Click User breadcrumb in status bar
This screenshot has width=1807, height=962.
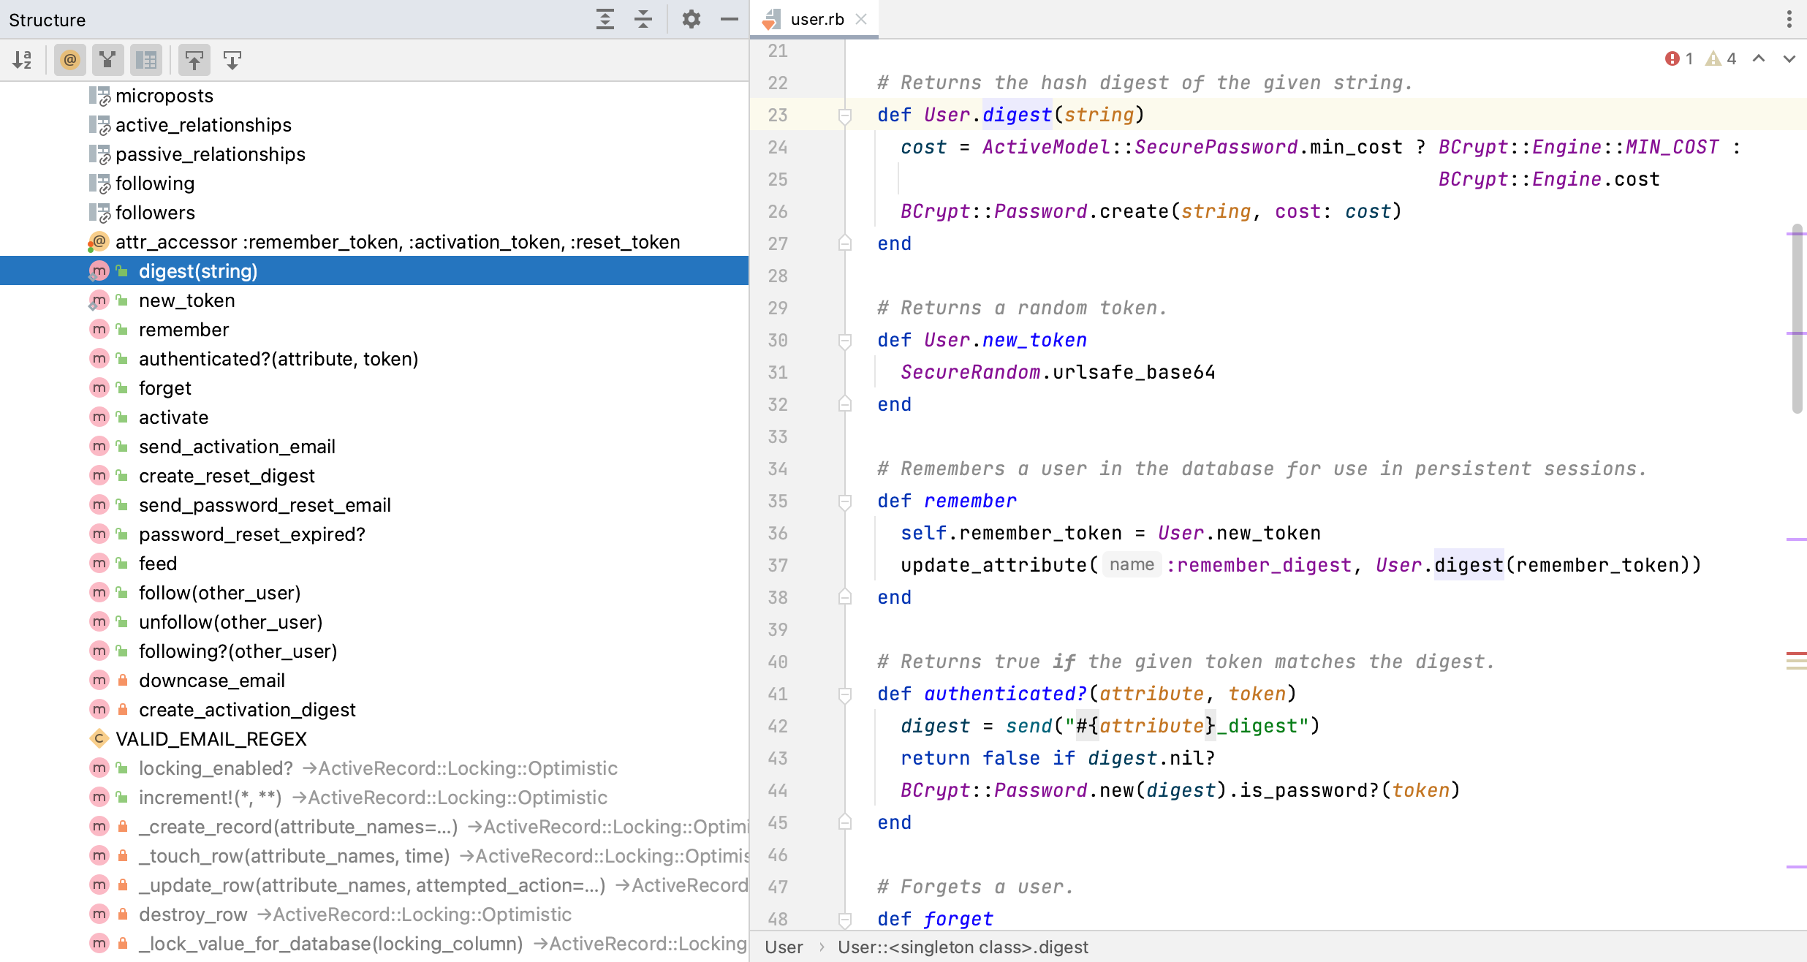[x=784, y=947]
